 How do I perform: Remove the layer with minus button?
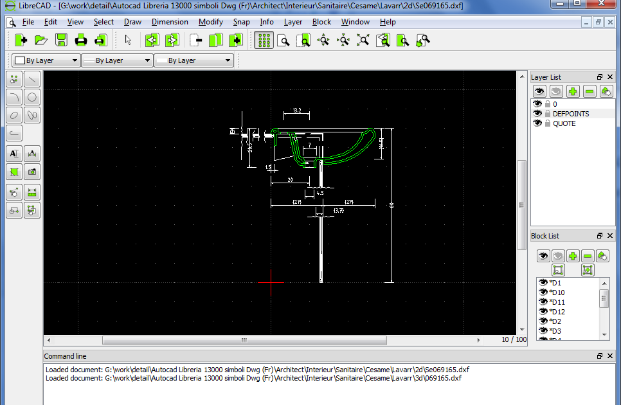589,91
